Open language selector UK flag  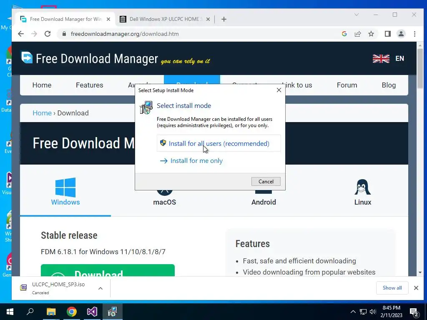pos(381,58)
